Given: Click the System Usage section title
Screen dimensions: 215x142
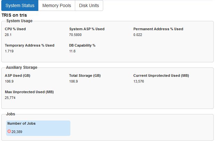Looking at the screenshot, I should [x=19, y=21].
